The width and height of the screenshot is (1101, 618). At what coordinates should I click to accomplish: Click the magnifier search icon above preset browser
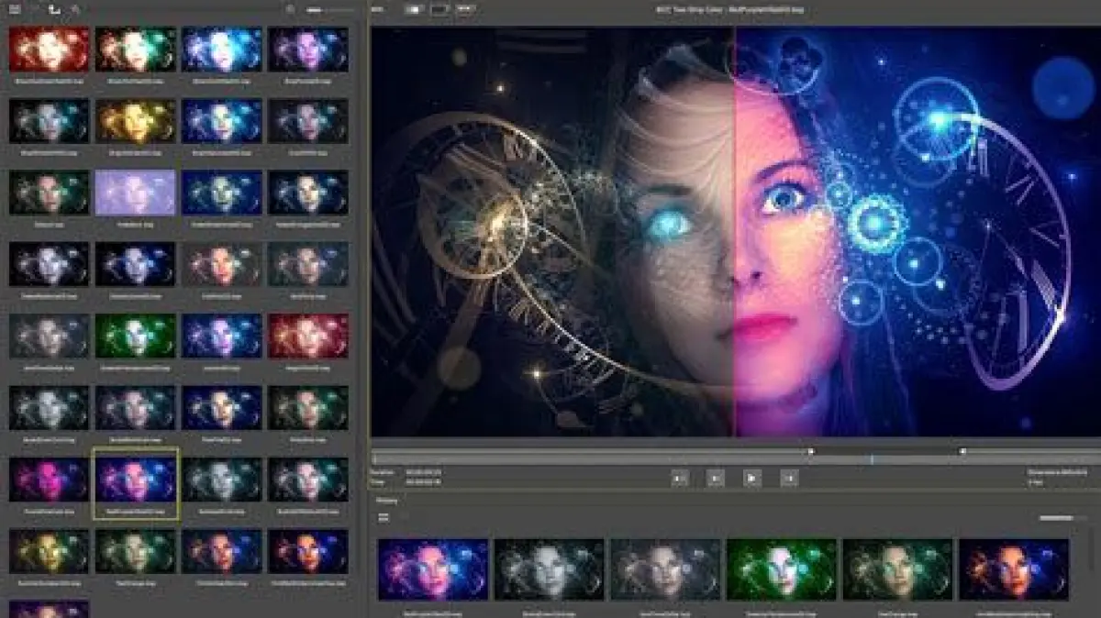pos(290,9)
